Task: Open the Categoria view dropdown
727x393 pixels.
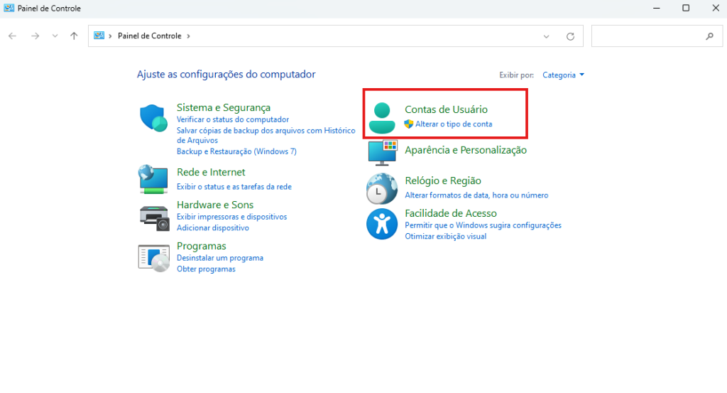Action: [x=563, y=75]
